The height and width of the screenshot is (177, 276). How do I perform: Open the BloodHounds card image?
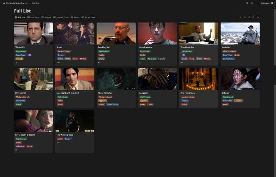coord(157,33)
